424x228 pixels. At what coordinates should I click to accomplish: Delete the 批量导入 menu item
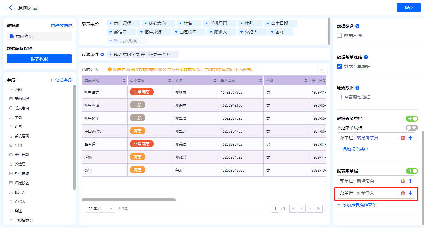(x=402, y=193)
